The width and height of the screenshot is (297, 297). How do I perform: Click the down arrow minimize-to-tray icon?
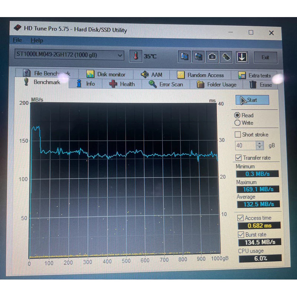(x=242, y=57)
